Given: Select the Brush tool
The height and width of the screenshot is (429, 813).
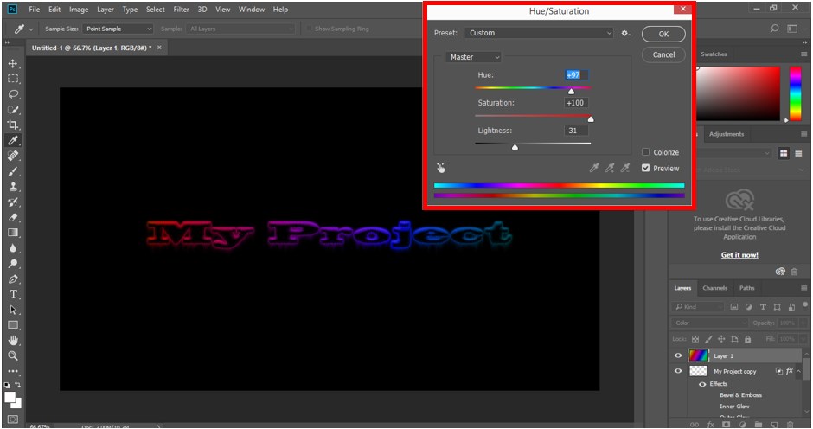Looking at the screenshot, I should (12, 171).
